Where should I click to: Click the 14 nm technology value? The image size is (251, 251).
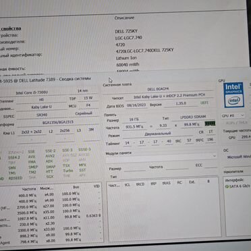coord(83,91)
